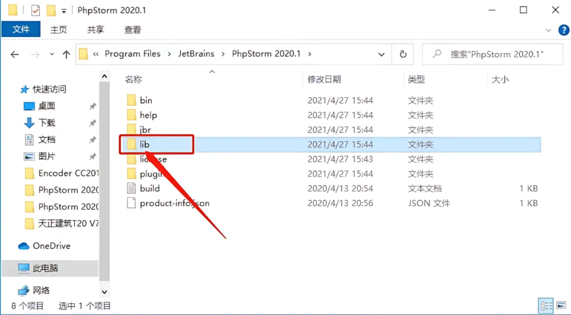Select the build text document icon
571x315 pixels.
click(x=132, y=188)
